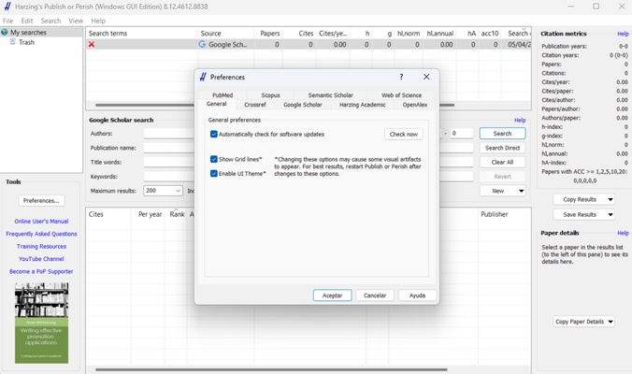Toggle Automatically check for software updates
632x374 pixels.
214,135
